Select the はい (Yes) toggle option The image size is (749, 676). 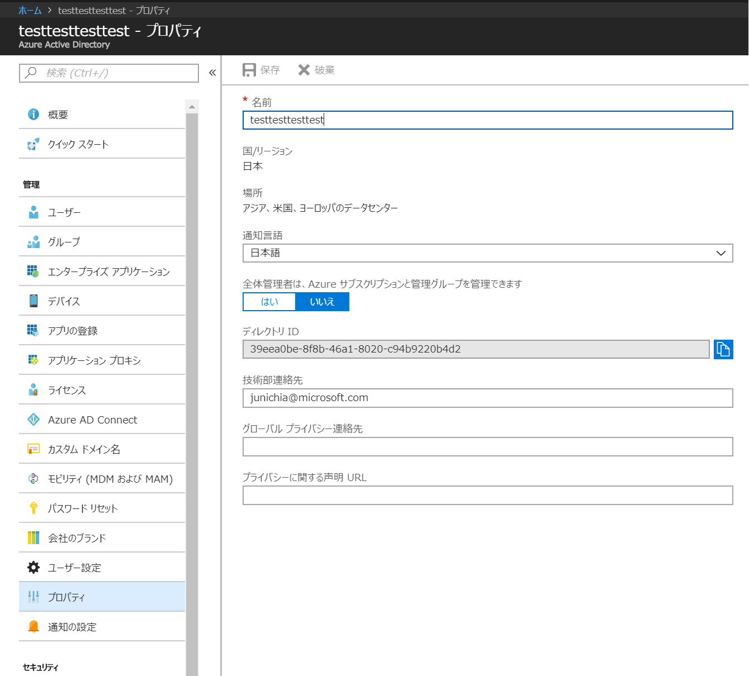click(x=269, y=302)
